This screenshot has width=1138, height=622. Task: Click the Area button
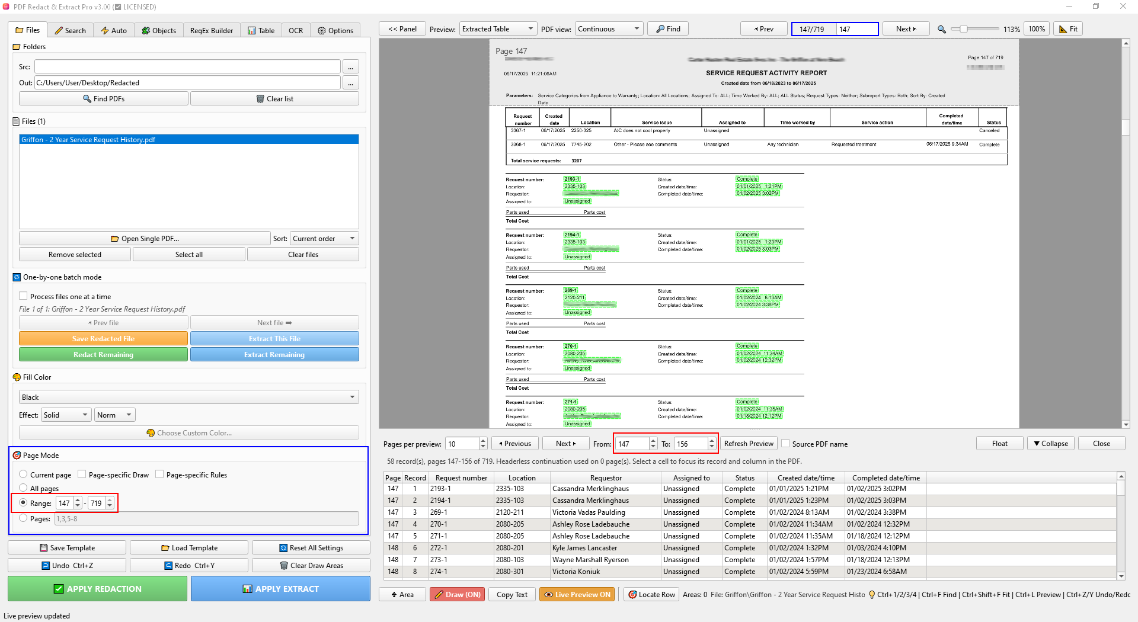402,595
